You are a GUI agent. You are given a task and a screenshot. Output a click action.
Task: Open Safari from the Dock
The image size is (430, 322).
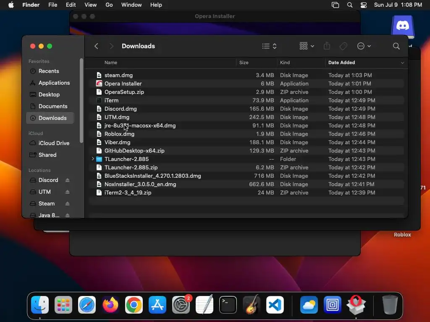pos(87,305)
